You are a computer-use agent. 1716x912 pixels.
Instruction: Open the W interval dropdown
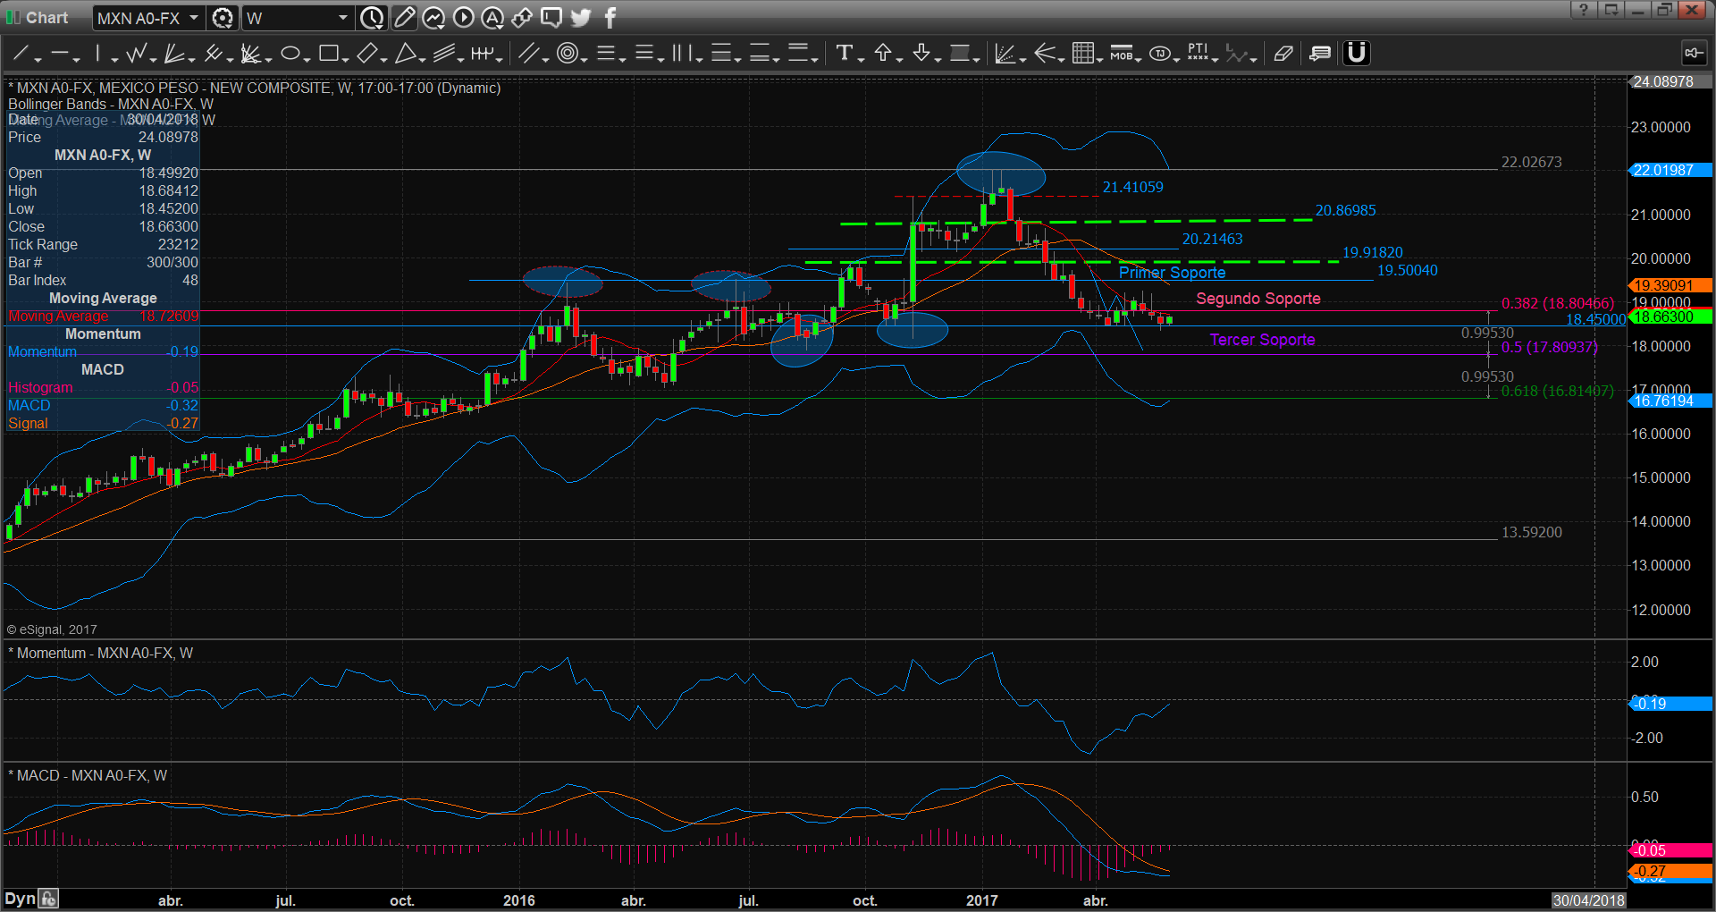tap(342, 18)
